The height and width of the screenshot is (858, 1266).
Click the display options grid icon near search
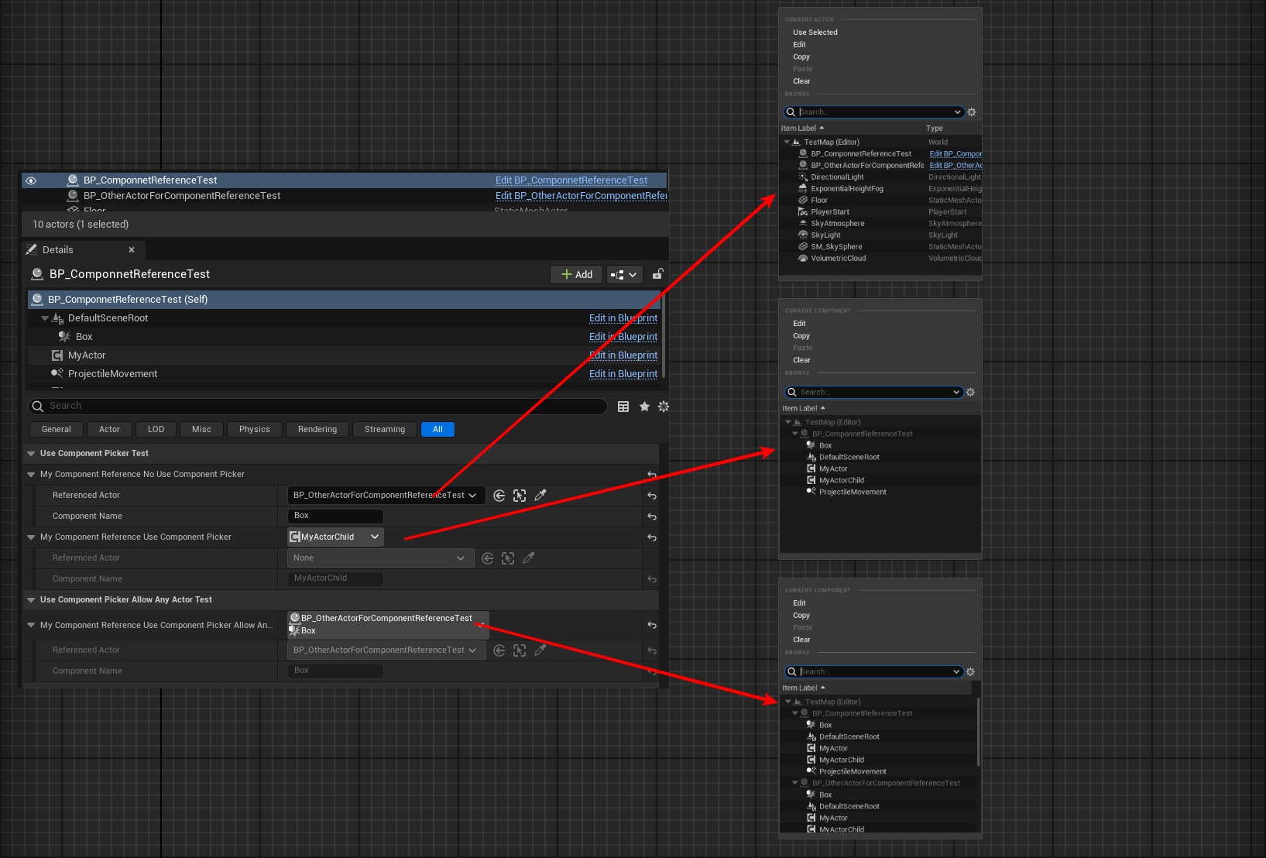pyautogui.click(x=623, y=406)
